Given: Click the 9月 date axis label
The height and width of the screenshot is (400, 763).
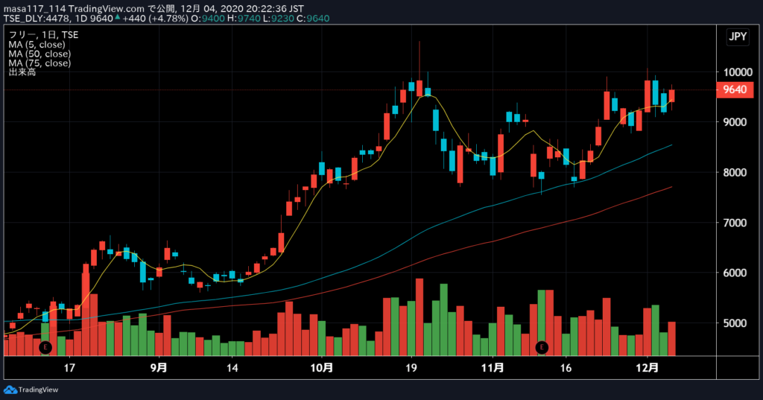Looking at the screenshot, I should pos(159,367).
